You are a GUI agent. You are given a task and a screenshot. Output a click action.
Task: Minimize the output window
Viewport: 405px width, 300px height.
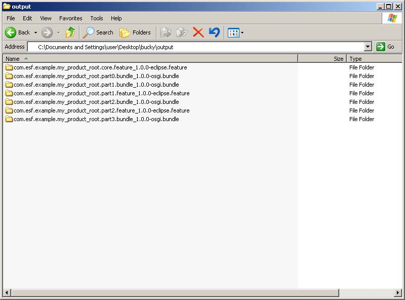coord(380,7)
